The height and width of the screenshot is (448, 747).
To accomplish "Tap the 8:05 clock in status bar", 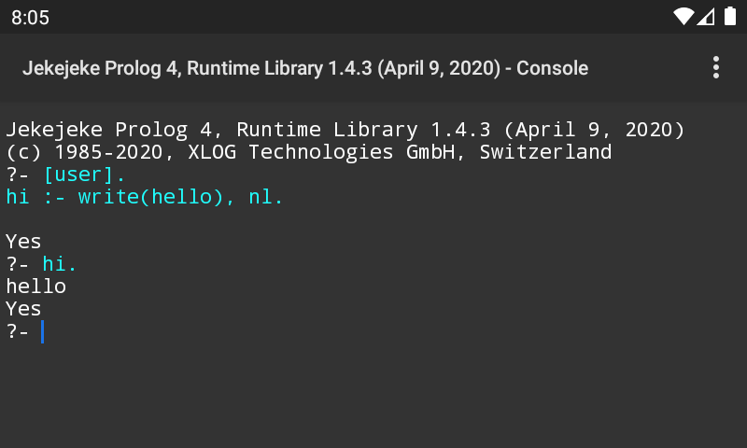I will point(30,18).
